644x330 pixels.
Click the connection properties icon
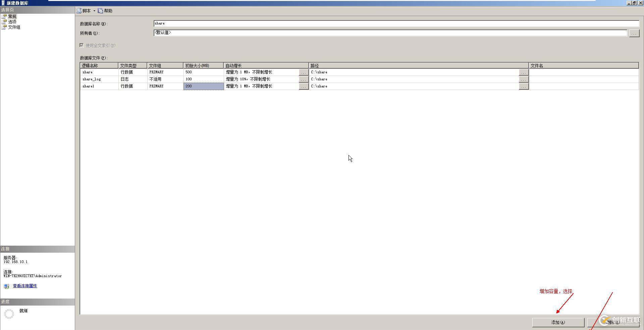pos(6,286)
